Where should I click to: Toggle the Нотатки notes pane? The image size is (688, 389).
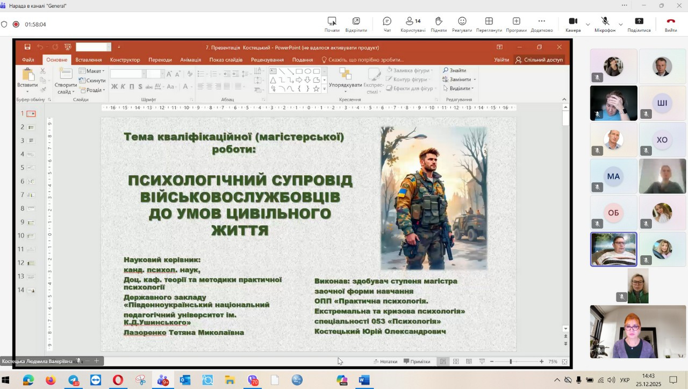pos(385,362)
